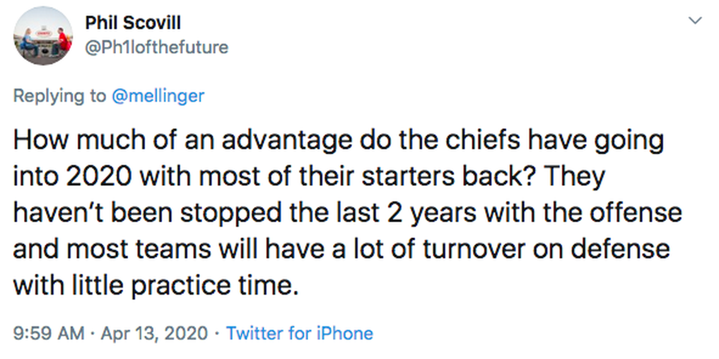Open the @mellinger mention link
Screen dimensions: 719x359
click(x=158, y=96)
